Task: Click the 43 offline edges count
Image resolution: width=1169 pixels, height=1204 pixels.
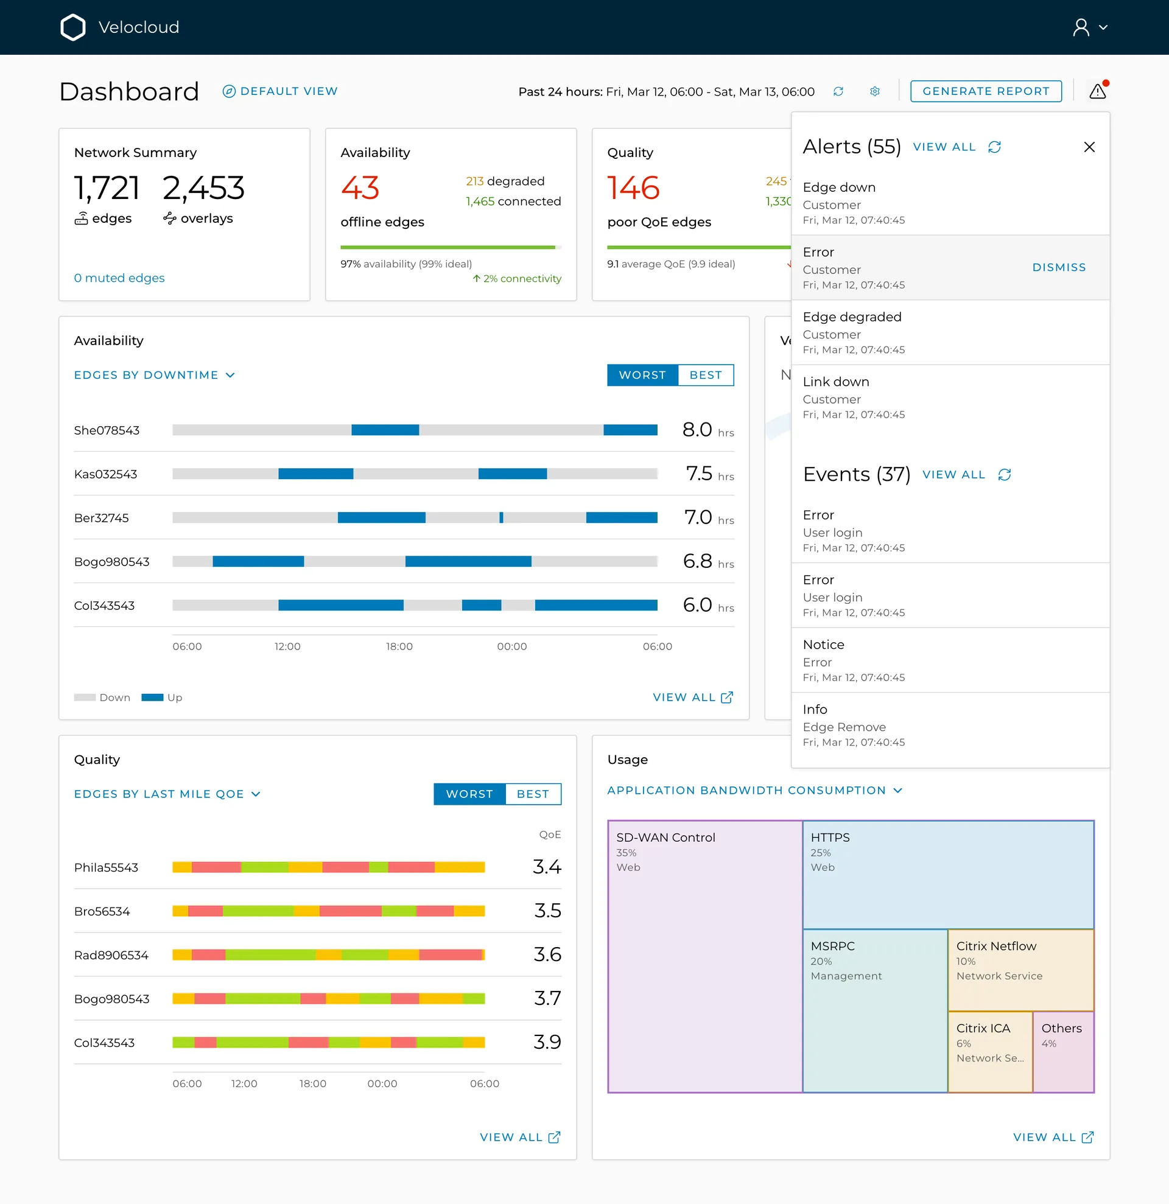Action: tap(360, 187)
